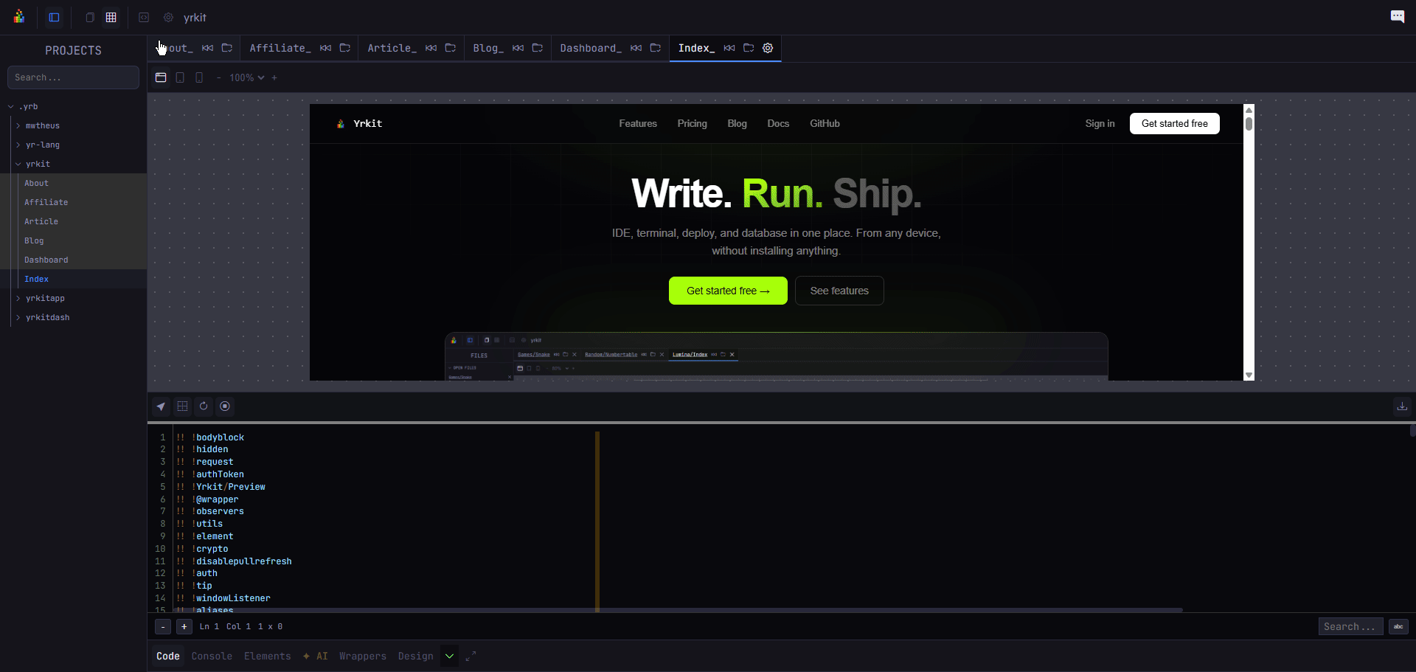Viewport: 1416px width, 672px height.
Task: Open project settings gear beside yrkit title
Action: (x=168, y=17)
